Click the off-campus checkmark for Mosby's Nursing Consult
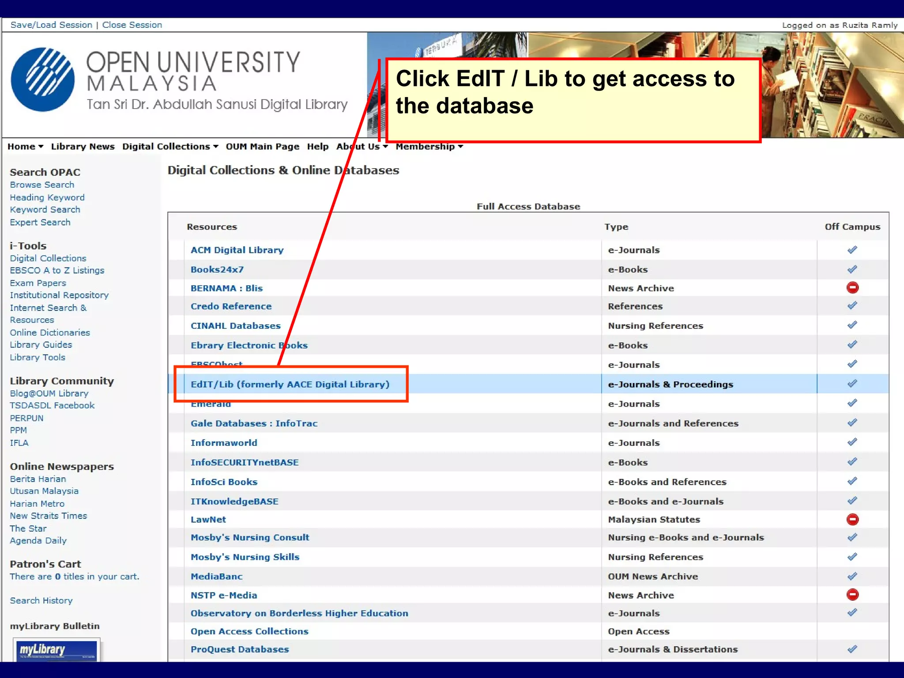The image size is (904, 678). (852, 537)
